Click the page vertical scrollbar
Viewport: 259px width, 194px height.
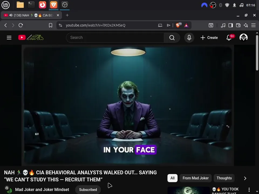257,53
